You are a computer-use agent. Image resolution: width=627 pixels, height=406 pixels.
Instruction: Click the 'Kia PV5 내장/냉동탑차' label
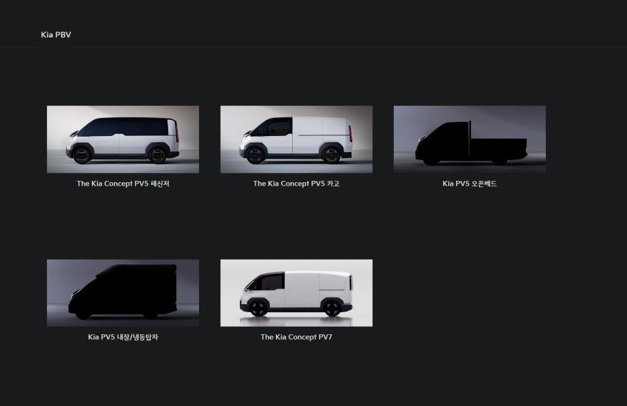[x=123, y=337]
